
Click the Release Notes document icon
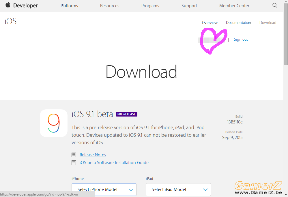pyautogui.click(x=74, y=155)
